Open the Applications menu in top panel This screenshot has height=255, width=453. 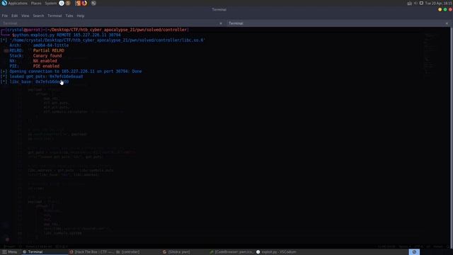pos(18,3)
